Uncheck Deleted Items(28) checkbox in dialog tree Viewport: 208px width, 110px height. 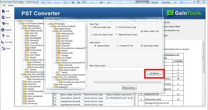pyautogui.click(x=57, y=34)
